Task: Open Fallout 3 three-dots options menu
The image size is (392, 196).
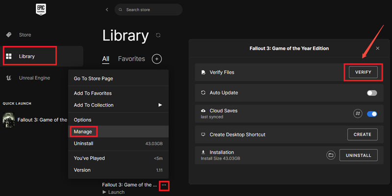Action: click(164, 185)
